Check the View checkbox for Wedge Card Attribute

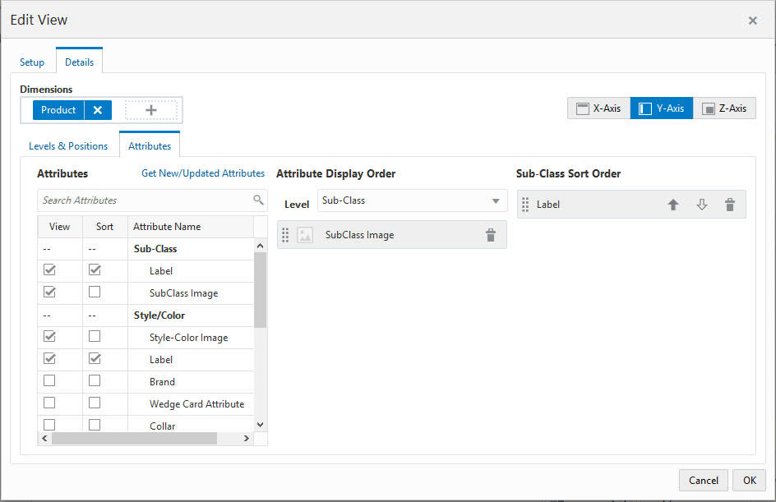click(x=49, y=403)
